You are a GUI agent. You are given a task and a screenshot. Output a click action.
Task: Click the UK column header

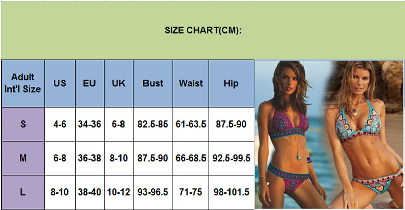118,83
